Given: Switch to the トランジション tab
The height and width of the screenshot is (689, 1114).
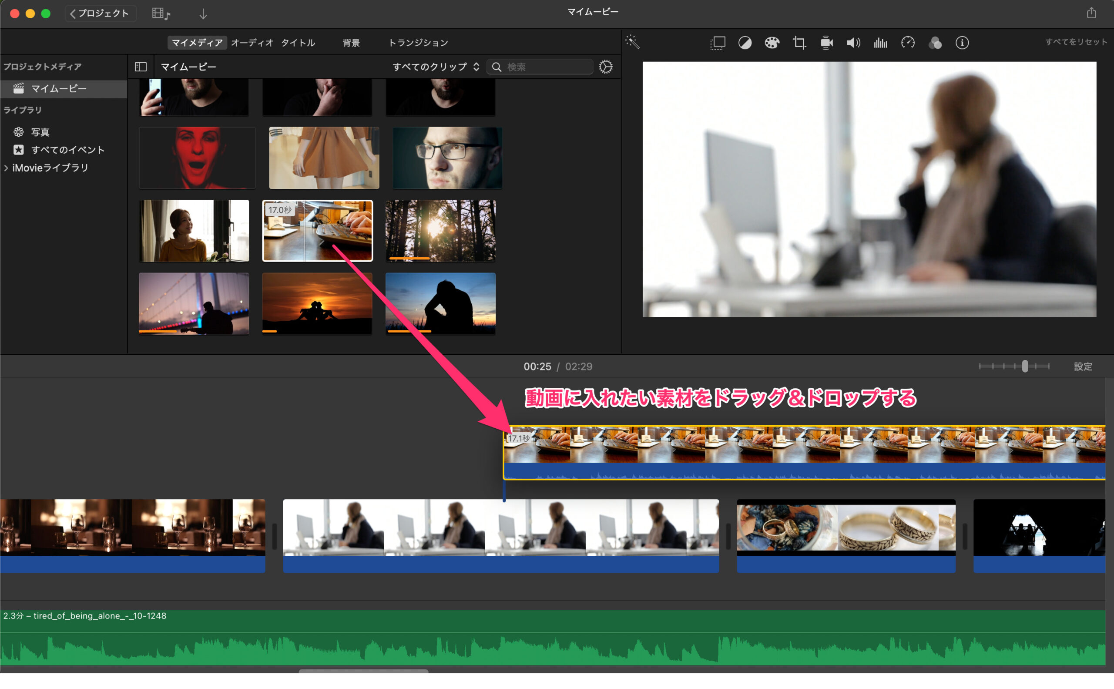Looking at the screenshot, I should (418, 43).
